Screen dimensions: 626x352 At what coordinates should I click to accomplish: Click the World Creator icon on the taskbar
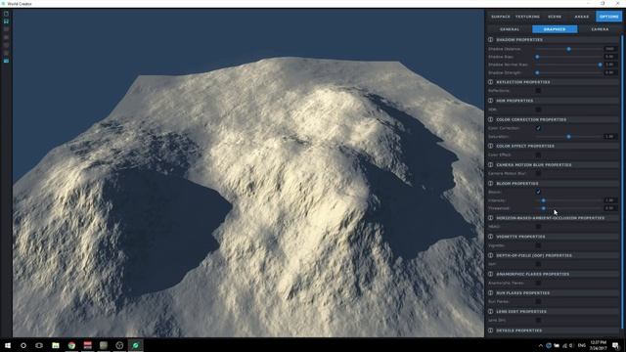click(x=135, y=345)
